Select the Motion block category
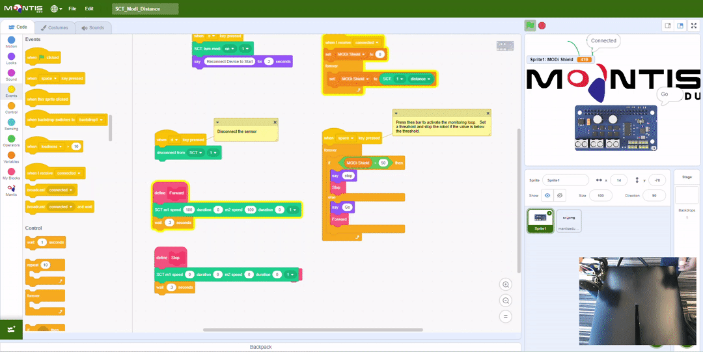 11,42
